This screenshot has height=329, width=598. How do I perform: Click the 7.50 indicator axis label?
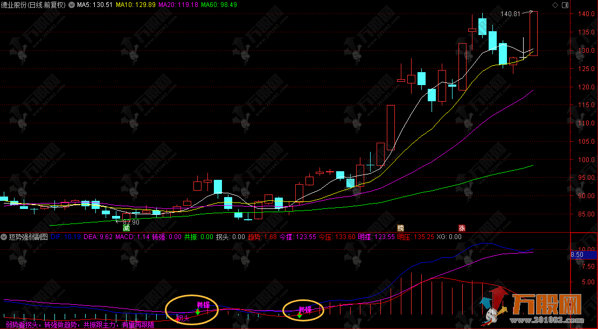tap(587, 266)
